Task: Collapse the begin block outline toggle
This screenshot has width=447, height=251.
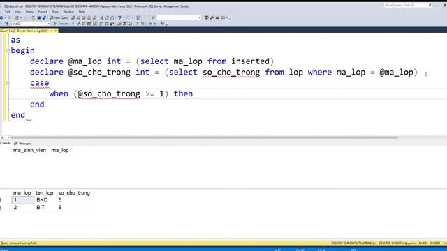Action: tap(8, 51)
